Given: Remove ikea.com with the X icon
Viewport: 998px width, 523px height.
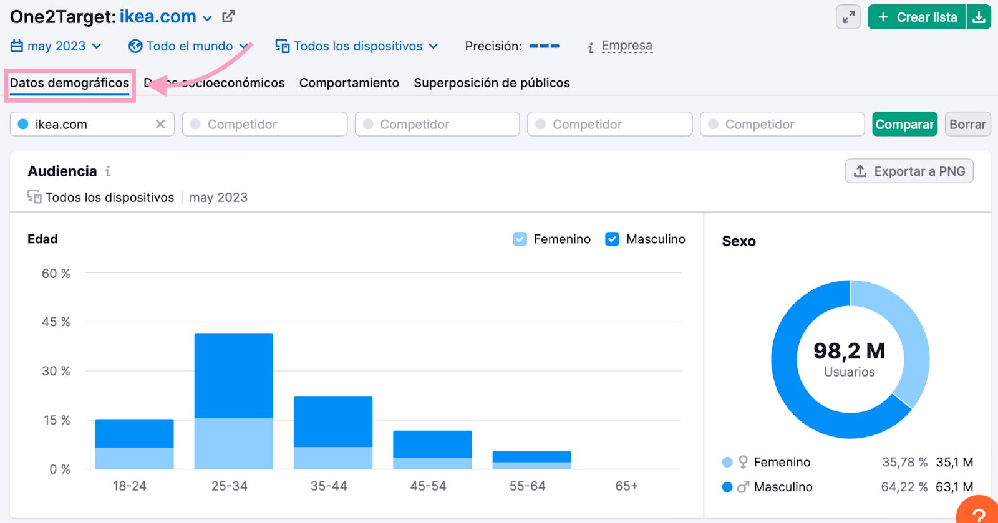Looking at the screenshot, I should tap(160, 124).
